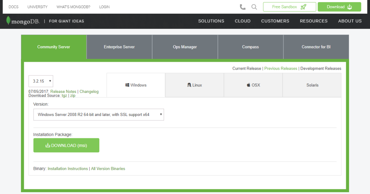Open the RESOURCES menu

click(x=314, y=21)
